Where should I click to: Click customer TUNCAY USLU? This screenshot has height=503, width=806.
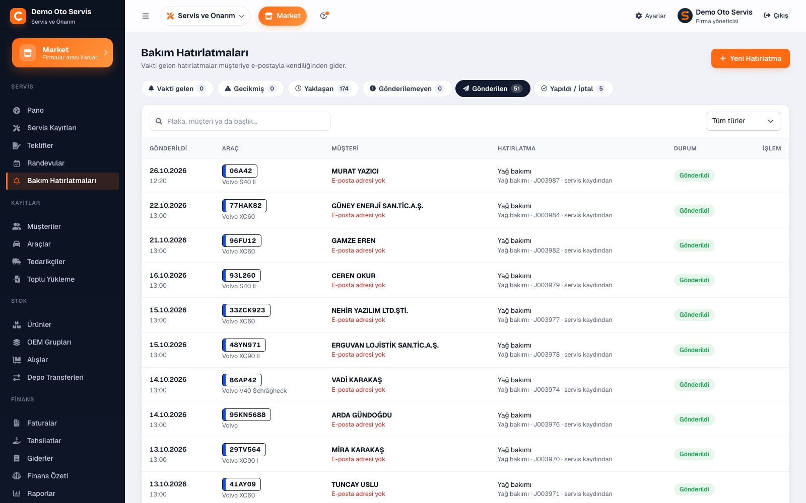tap(355, 484)
